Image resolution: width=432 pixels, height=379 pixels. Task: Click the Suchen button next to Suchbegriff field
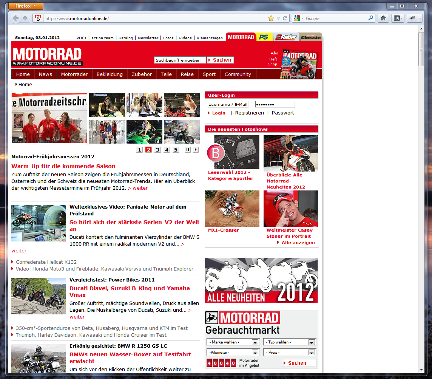pos(220,60)
